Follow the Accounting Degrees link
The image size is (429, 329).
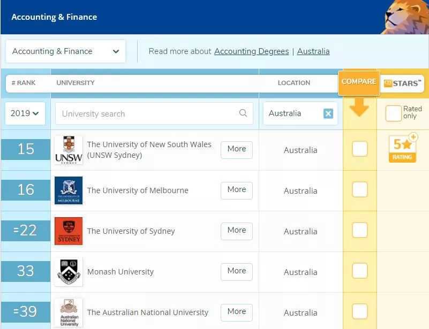pyautogui.click(x=251, y=51)
